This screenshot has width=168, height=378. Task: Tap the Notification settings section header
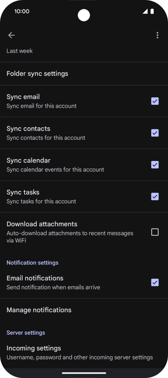coord(33,263)
